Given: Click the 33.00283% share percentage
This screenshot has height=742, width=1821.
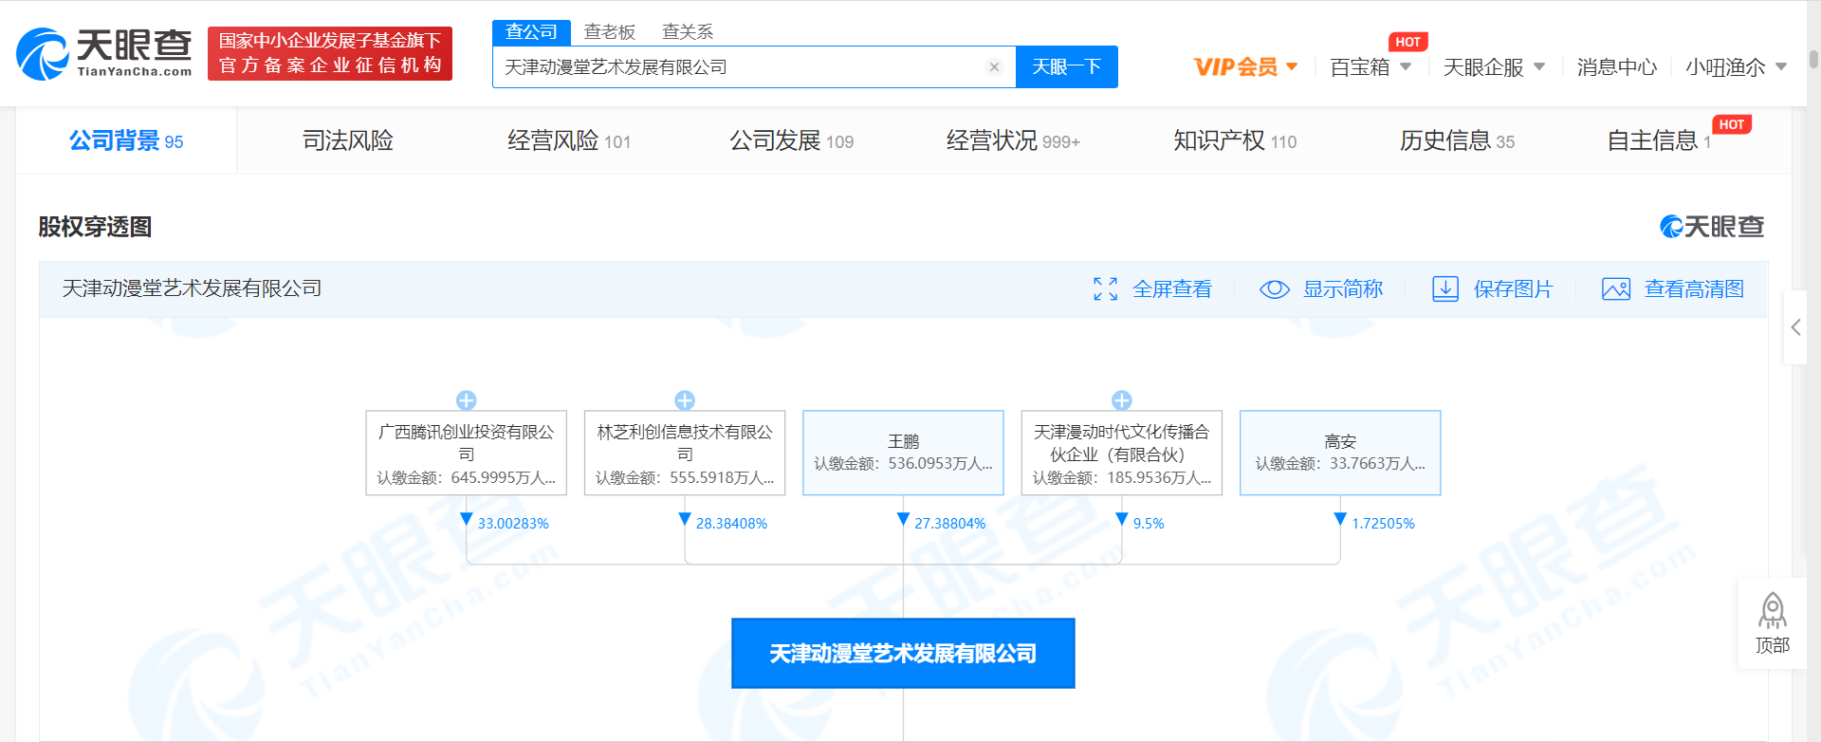Looking at the screenshot, I should (513, 524).
